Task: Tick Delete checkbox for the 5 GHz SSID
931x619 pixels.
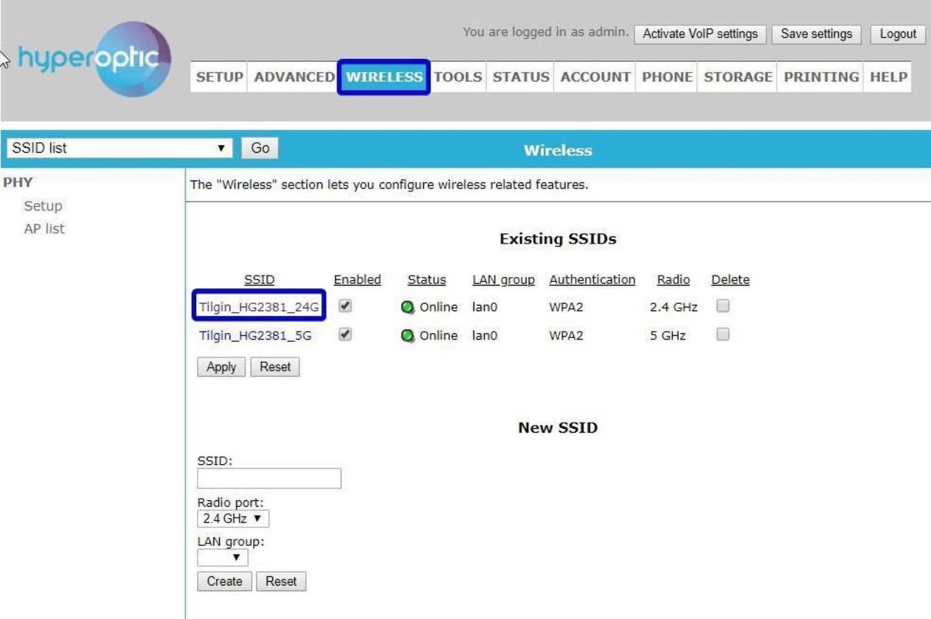Action: (722, 334)
